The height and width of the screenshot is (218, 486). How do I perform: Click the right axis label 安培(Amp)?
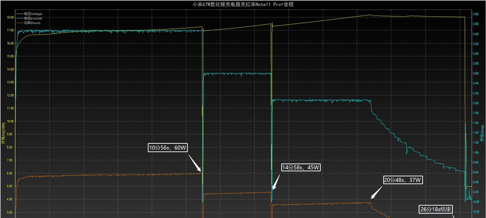[482, 134]
